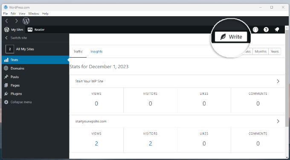Select All My Sites

(x=35, y=49)
